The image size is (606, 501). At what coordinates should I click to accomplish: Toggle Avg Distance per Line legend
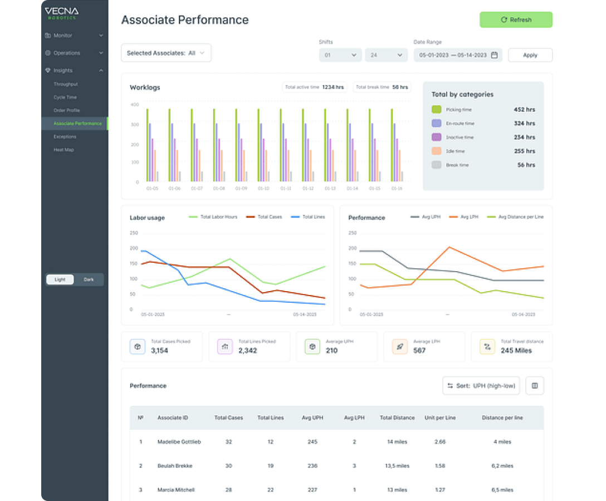(515, 217)
